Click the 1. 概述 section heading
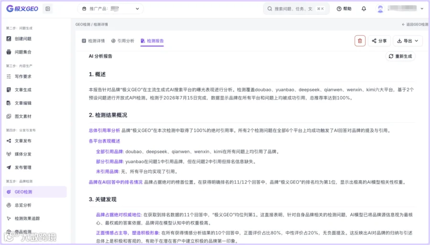Viewport: 430px width, 245px height. [x=97, y=75]
